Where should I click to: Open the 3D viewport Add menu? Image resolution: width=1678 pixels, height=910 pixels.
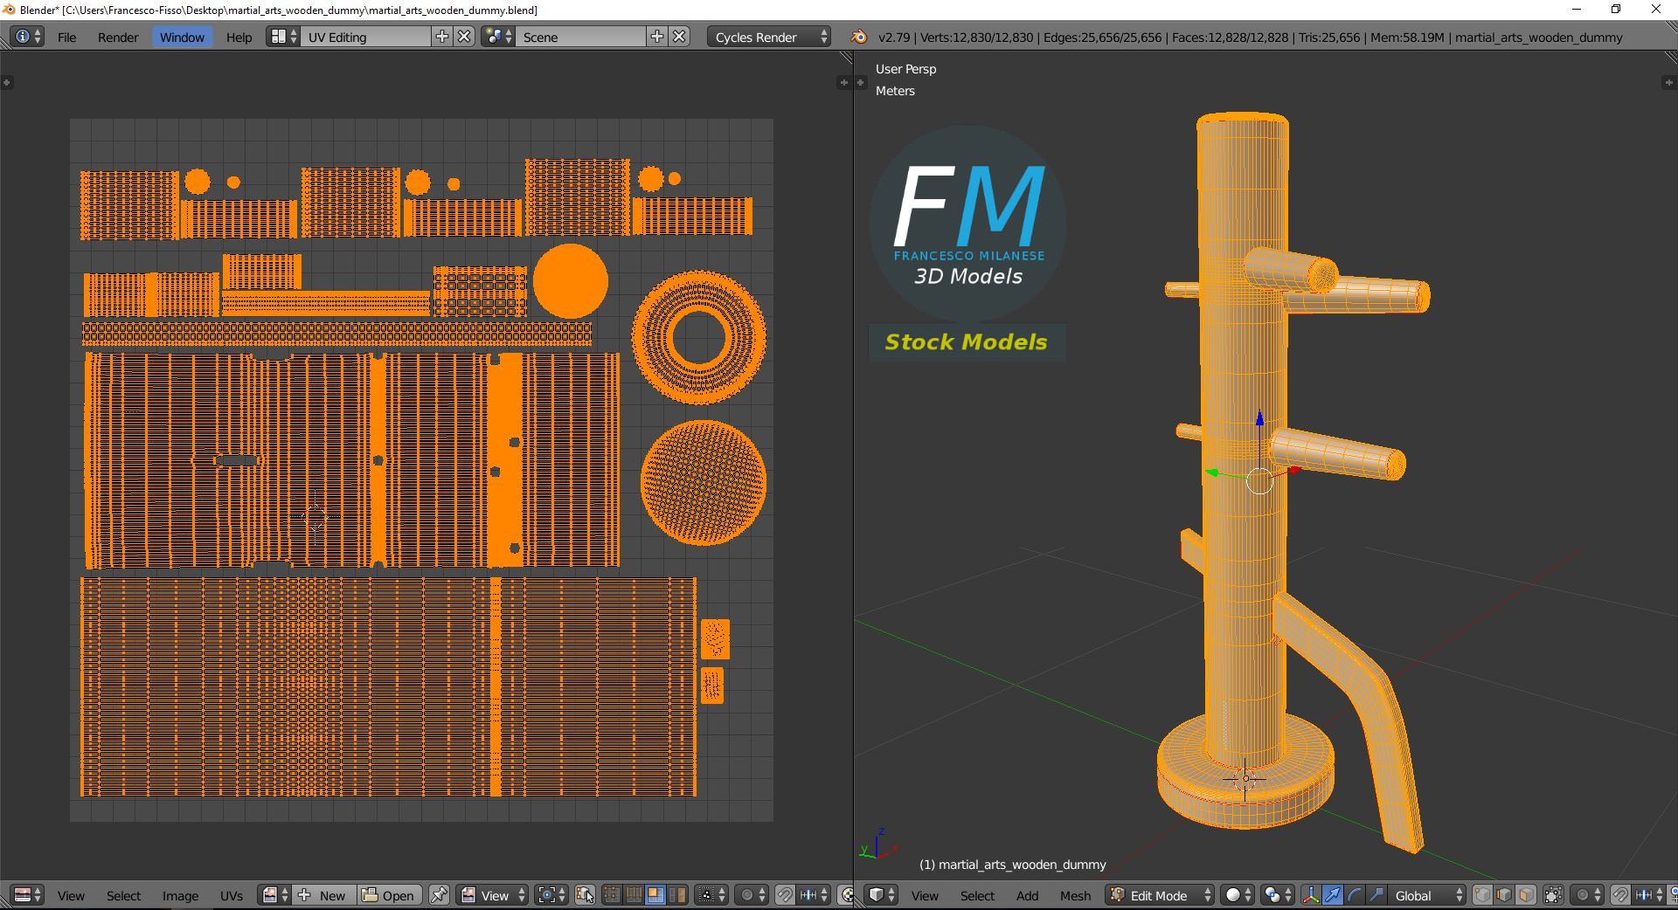click(x=1027, y=896)
